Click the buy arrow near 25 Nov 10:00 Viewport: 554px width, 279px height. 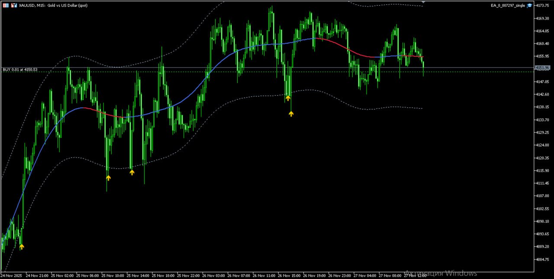point(108,178)
